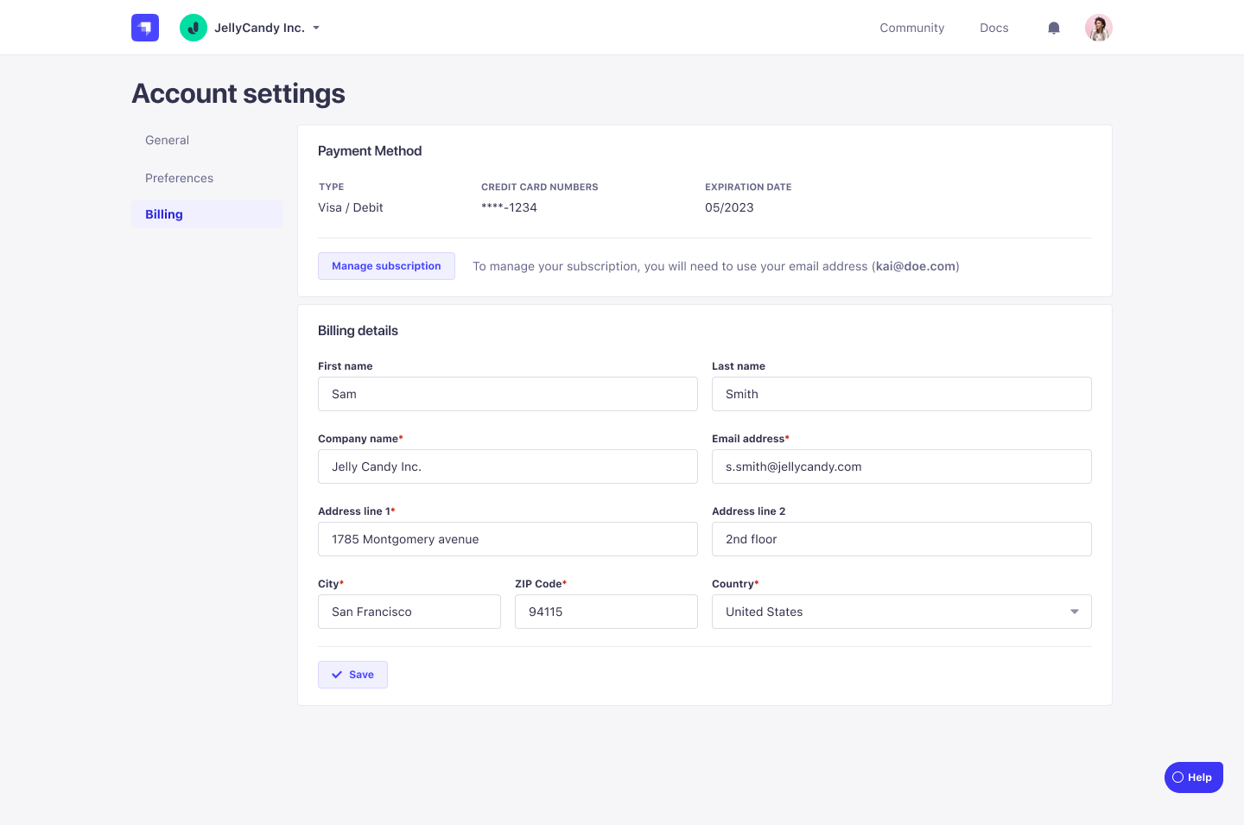The image size is (1244, 825).
Task: Click the kai@doe.com email text
Action: tap(916, 266)
